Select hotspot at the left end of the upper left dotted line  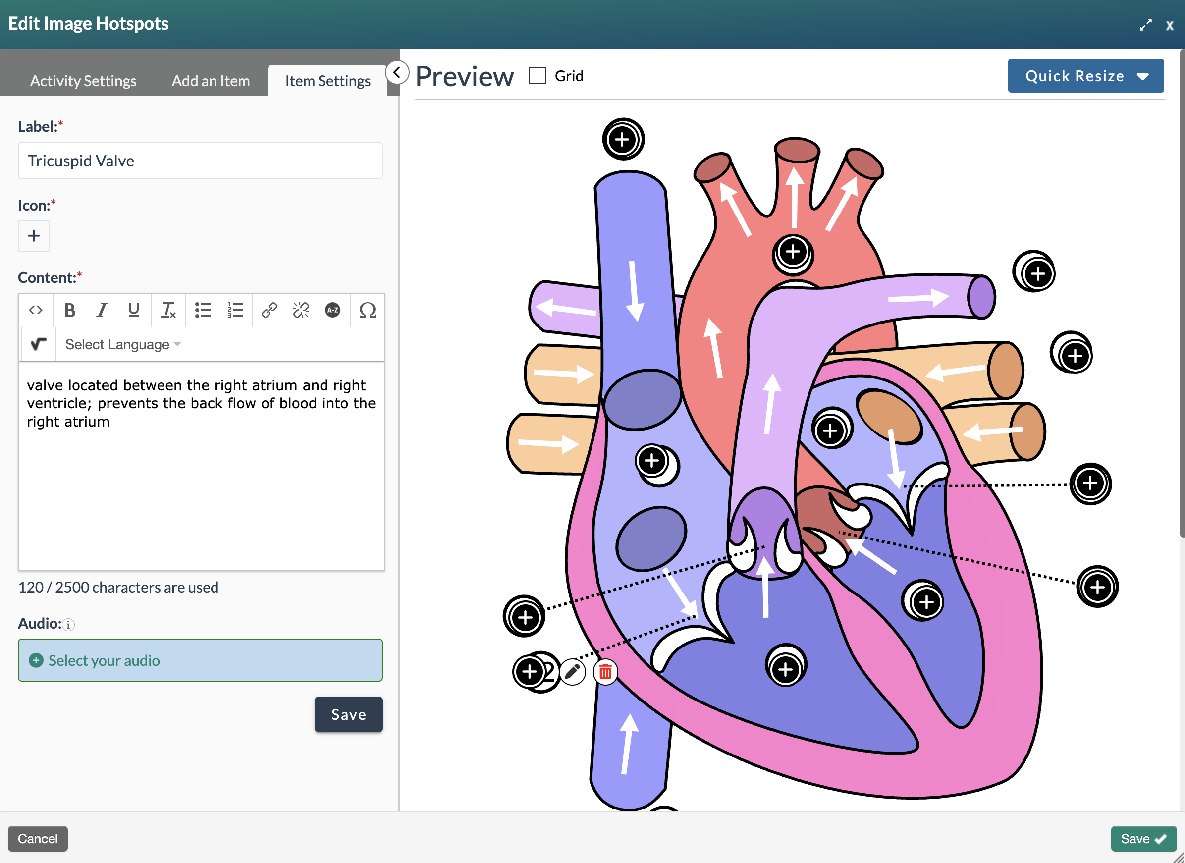click(x=525, y=616)
